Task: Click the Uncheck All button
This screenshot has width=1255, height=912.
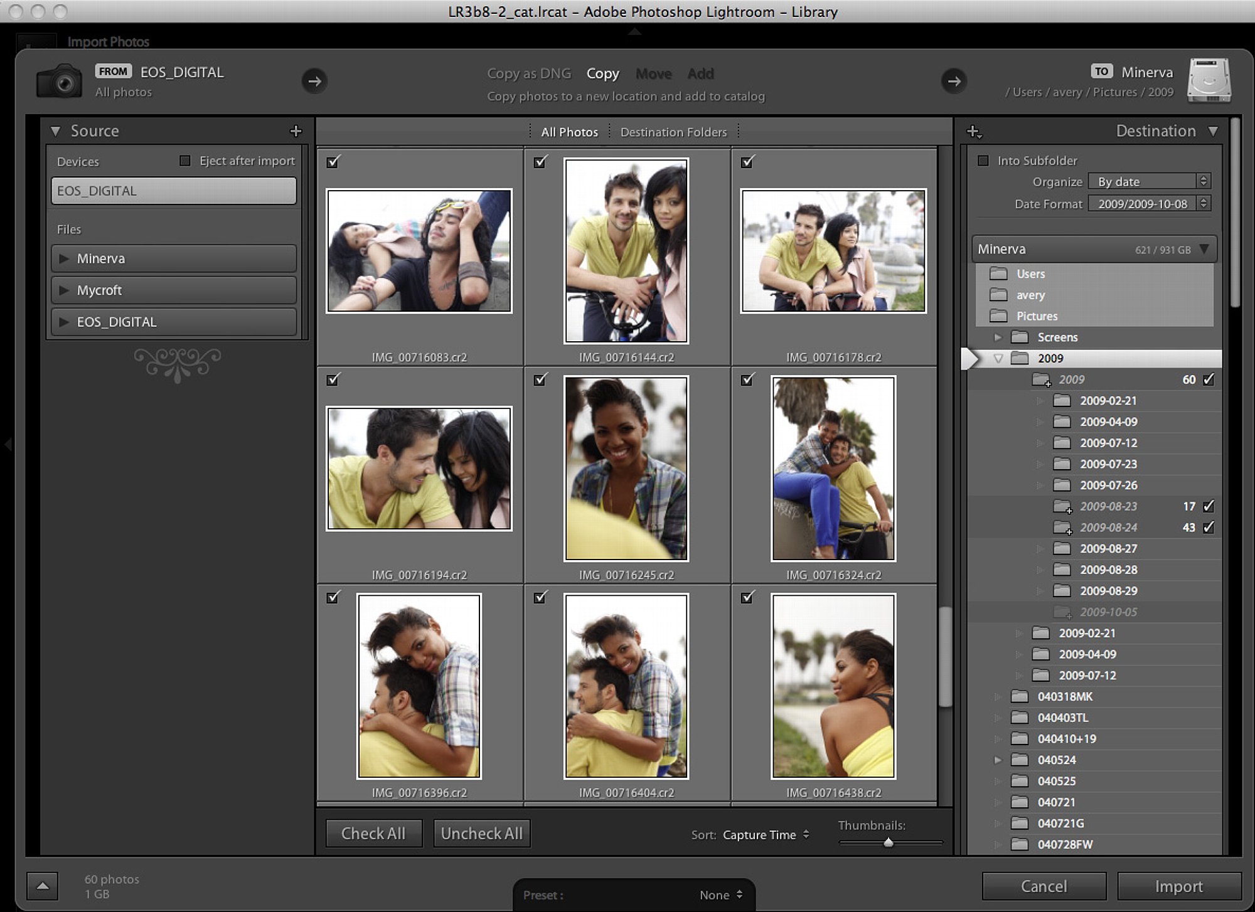Action: (482, 834)
